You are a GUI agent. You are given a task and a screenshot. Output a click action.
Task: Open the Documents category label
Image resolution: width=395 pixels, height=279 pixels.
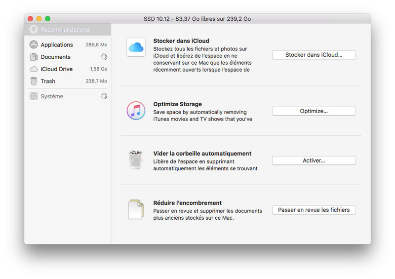[x=55, y=57]
